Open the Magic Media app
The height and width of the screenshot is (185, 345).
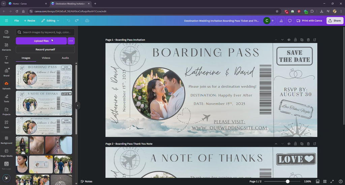click(x=6, y=153)
